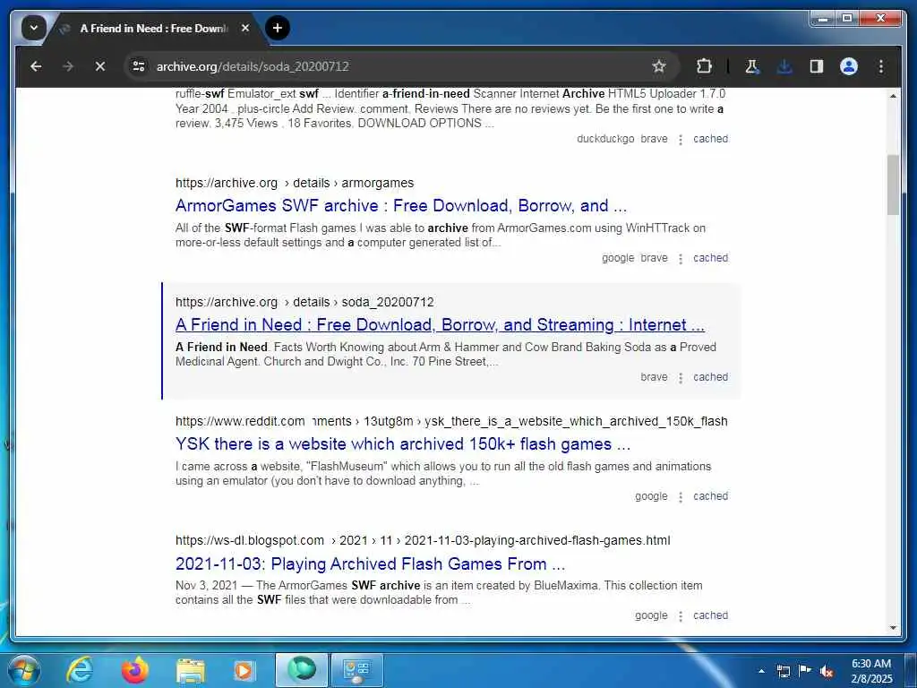The image size is (917, 688).
Task: Click 'google' under the Reddit result
Action: pyautogui.click(x=652, y=496)
